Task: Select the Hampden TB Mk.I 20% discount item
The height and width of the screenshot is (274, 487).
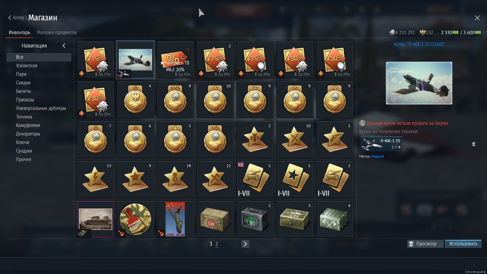Action: (175, 60)
